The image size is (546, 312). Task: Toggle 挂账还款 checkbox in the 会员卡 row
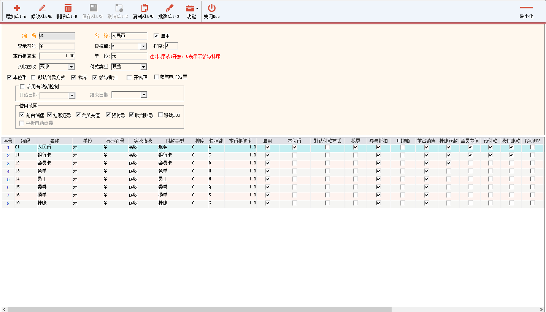pyautogui.click(x=449, y=163)
